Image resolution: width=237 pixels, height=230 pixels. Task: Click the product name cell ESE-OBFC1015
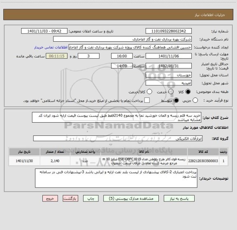tap(144, 161)
